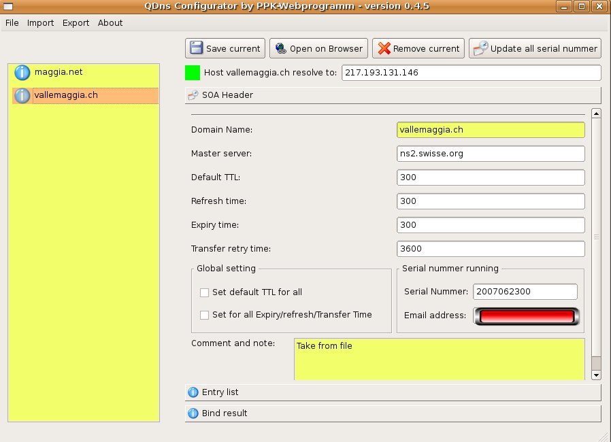
Task: Click the Transfer retry time field
Action: click(491, 249)
